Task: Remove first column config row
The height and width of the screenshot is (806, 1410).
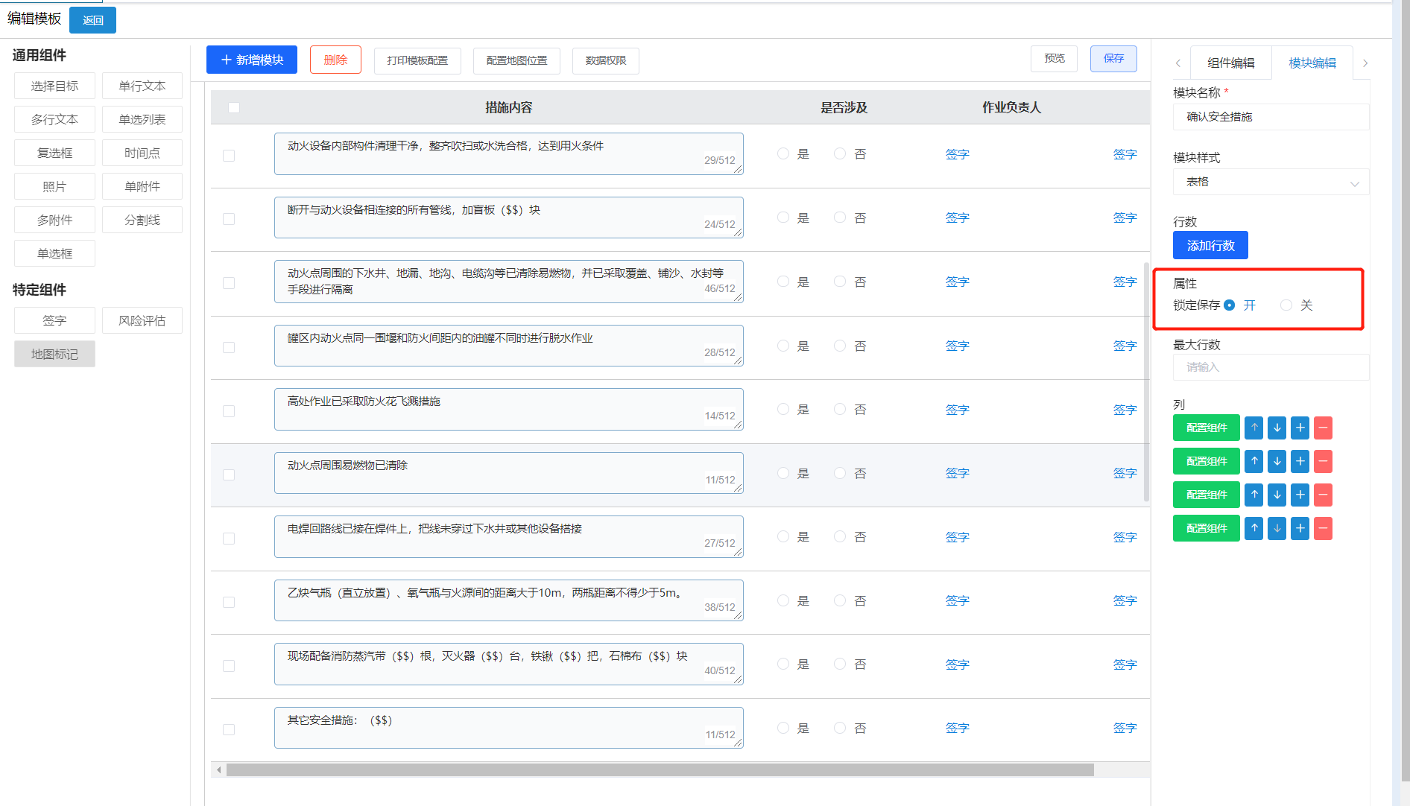Action: [x=1324, y=428]
